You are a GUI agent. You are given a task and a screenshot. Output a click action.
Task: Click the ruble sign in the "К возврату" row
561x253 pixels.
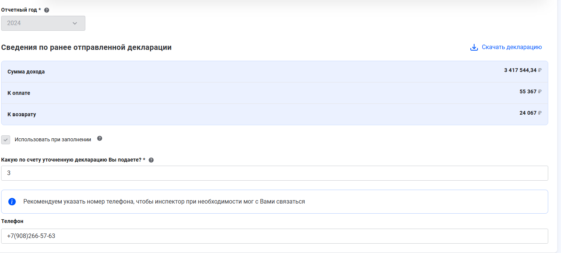[540, 113]
